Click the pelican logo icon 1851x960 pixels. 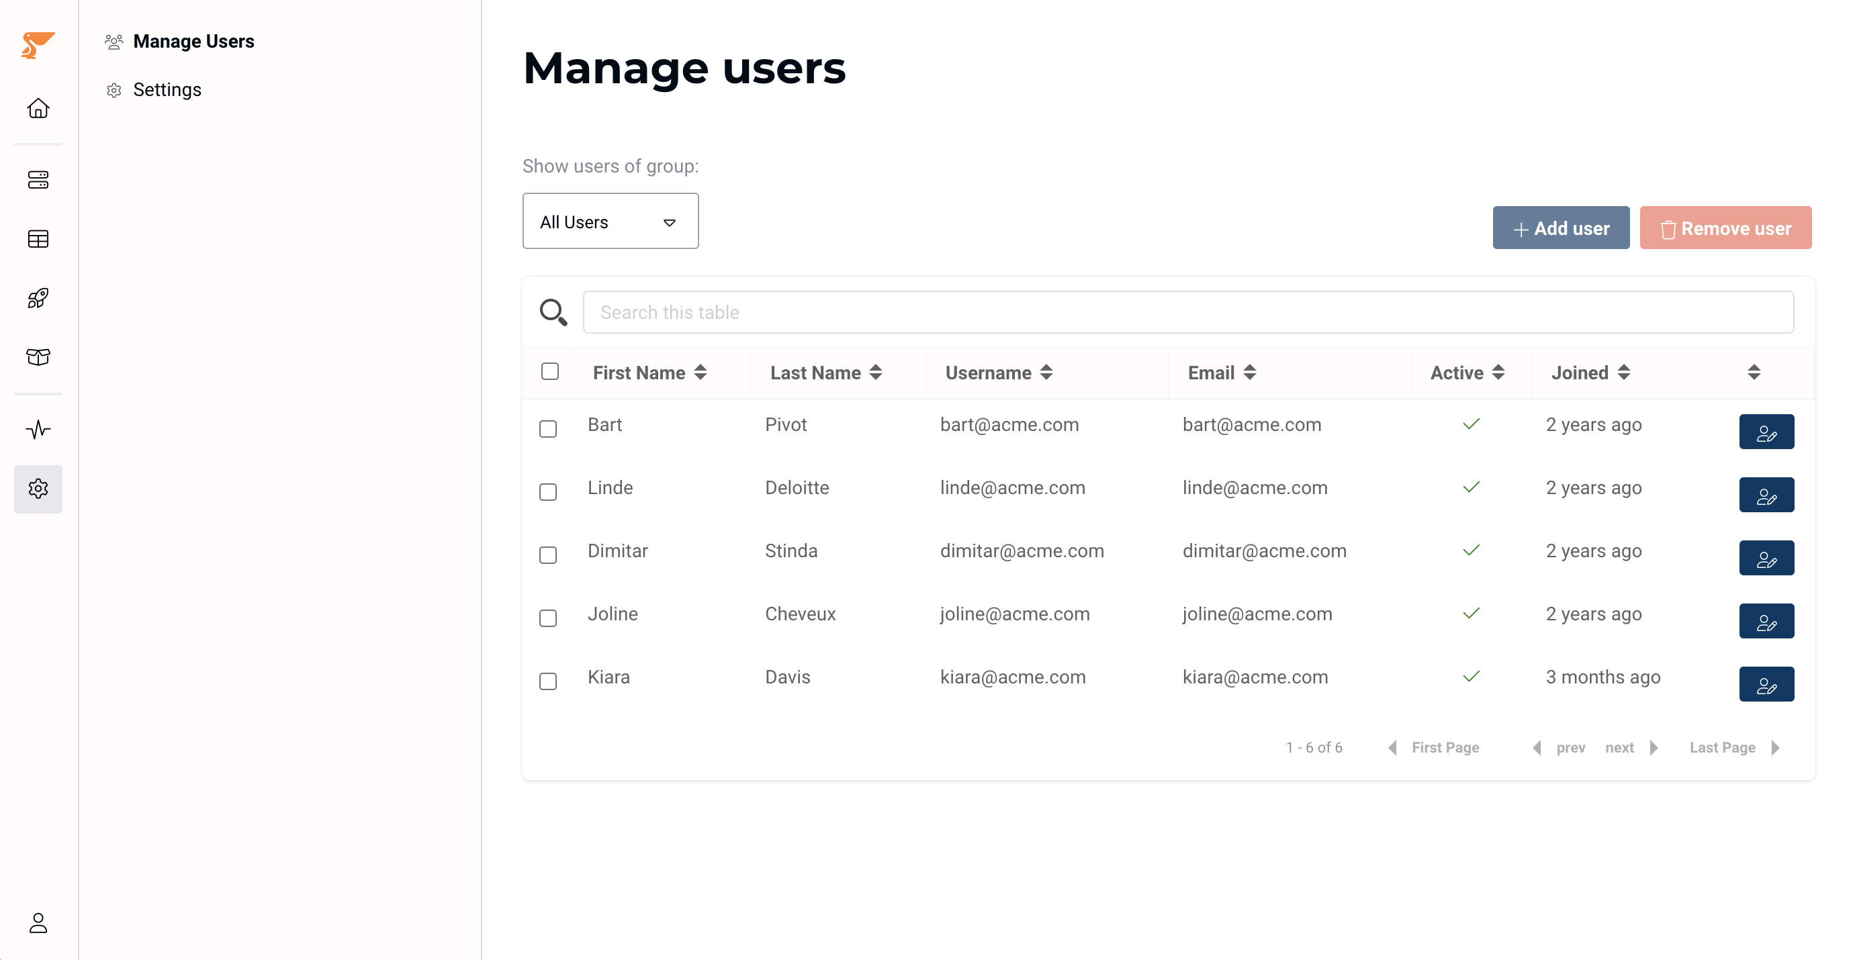click(38, 45)
